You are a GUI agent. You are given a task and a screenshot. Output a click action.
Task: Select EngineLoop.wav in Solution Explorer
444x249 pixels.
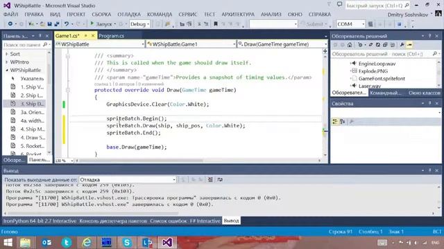tap(377, 64)
